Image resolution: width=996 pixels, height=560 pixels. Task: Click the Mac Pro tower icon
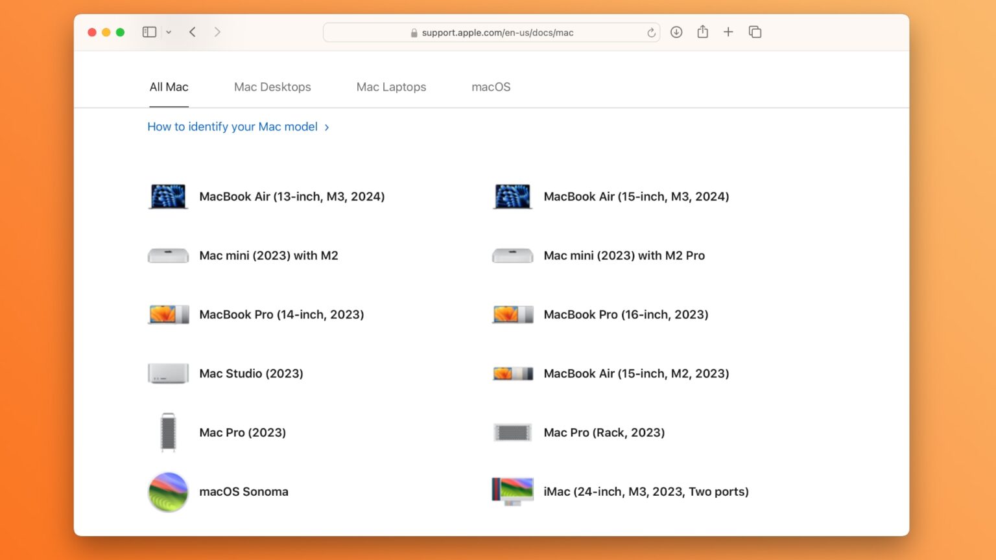click(168, 432)
